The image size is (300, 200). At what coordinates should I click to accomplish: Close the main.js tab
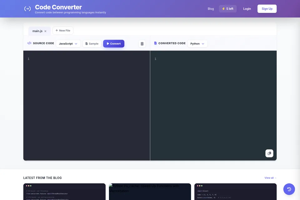point(45,31)
